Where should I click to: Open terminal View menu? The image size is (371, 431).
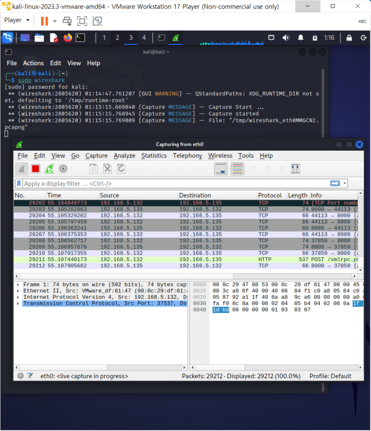click(74, 63)
